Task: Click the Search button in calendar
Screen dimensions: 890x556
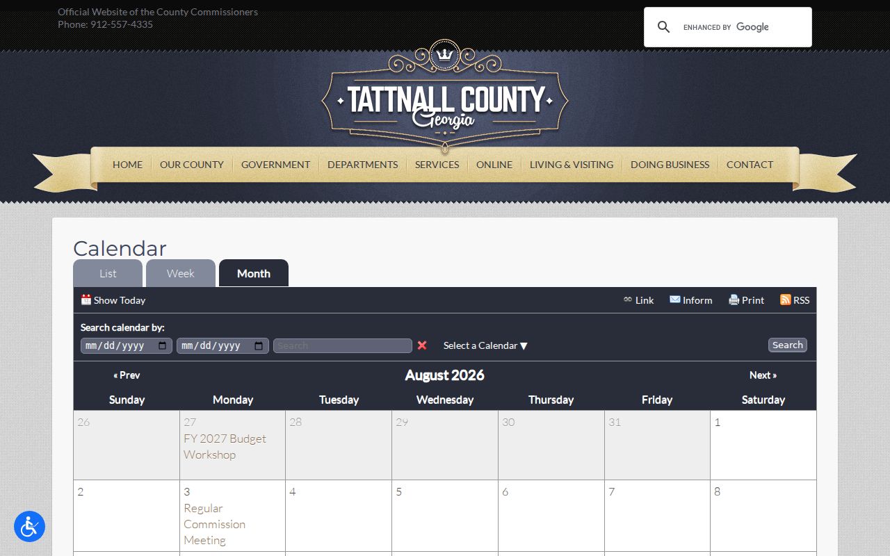Action: point(788,345)
